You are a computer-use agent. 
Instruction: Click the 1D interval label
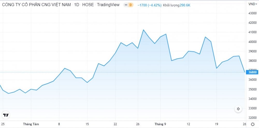tap(77, 5)
